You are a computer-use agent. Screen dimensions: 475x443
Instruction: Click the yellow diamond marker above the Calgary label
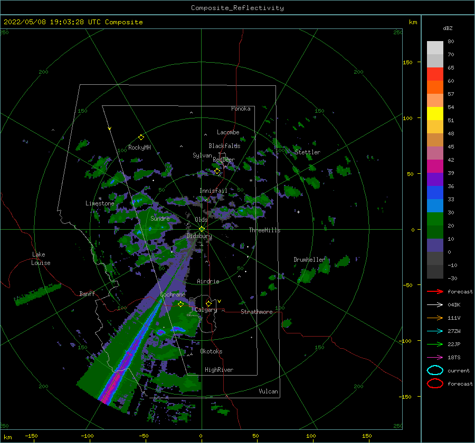pos(208,303)
